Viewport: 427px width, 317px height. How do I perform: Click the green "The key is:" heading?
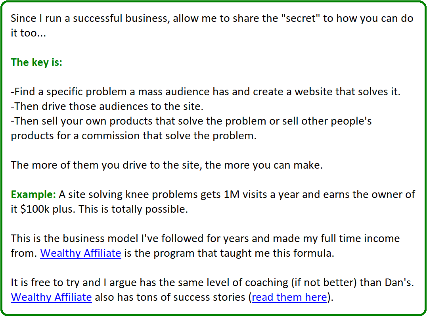pos(36,62)
